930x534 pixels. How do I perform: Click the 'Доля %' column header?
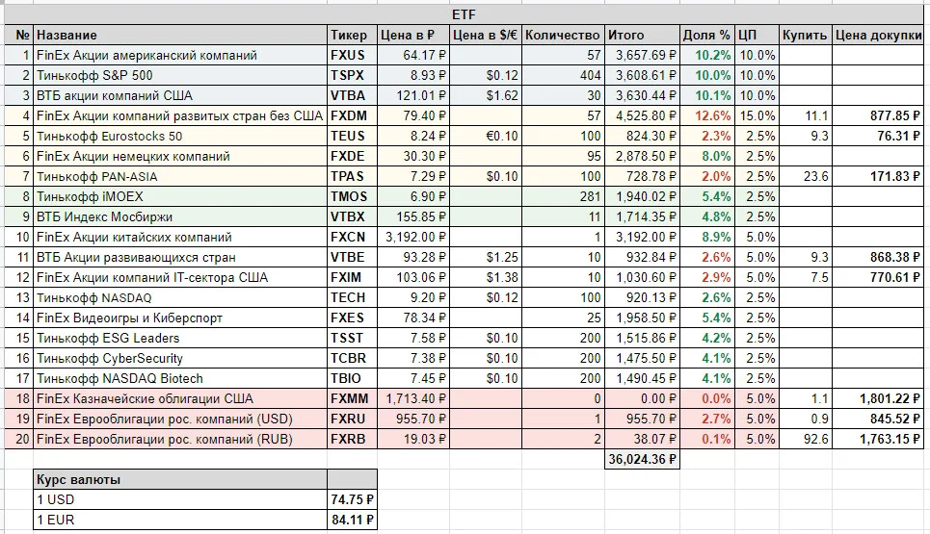[707, 35]
